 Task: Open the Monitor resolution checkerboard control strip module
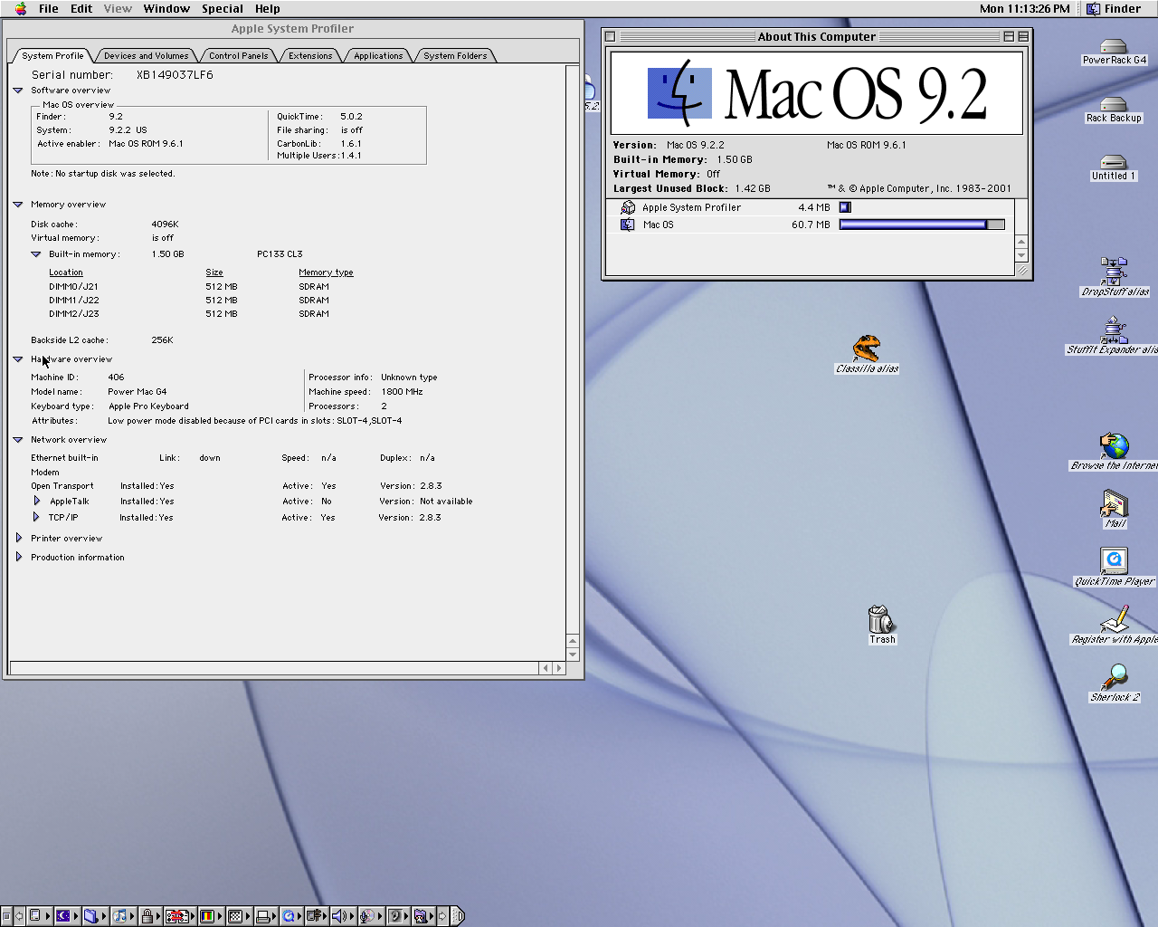click(x=238, y=916)
